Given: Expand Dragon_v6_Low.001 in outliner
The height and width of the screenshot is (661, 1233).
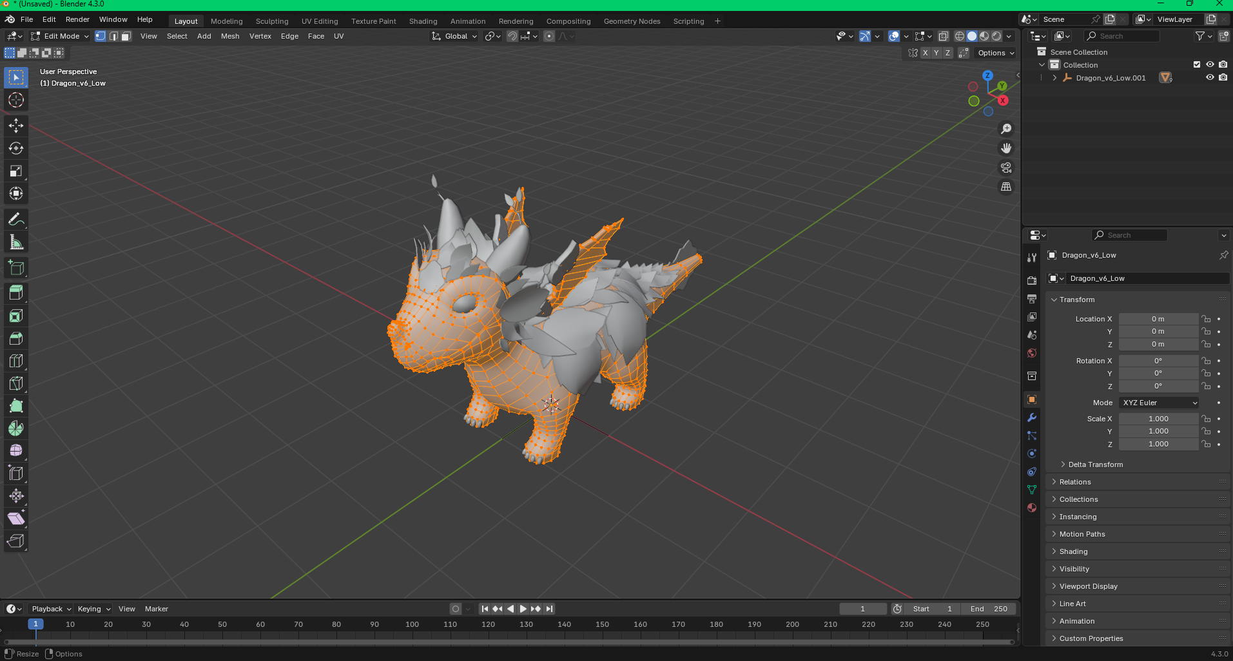Looking at the screenshot, I should click(x=1054, y=78).
